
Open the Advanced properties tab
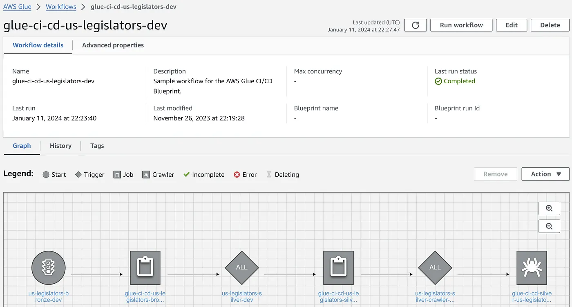click(113, 45)
